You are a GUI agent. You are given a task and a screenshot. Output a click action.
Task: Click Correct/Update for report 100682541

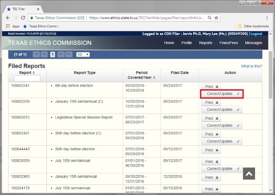222,94
